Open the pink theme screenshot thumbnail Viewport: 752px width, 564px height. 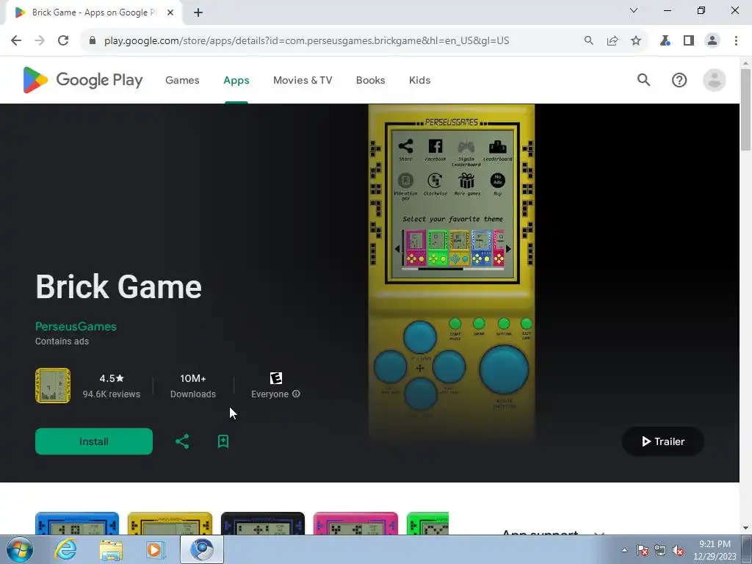355,523
